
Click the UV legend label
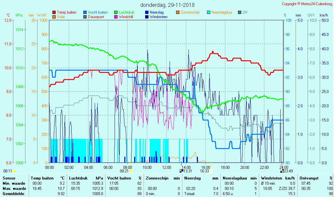[245, 12]
